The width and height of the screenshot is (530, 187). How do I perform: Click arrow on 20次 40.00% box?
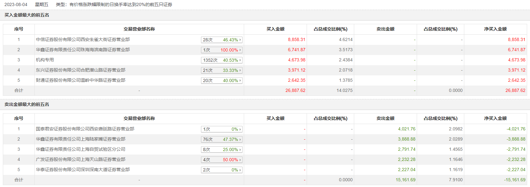click(240, 80)
